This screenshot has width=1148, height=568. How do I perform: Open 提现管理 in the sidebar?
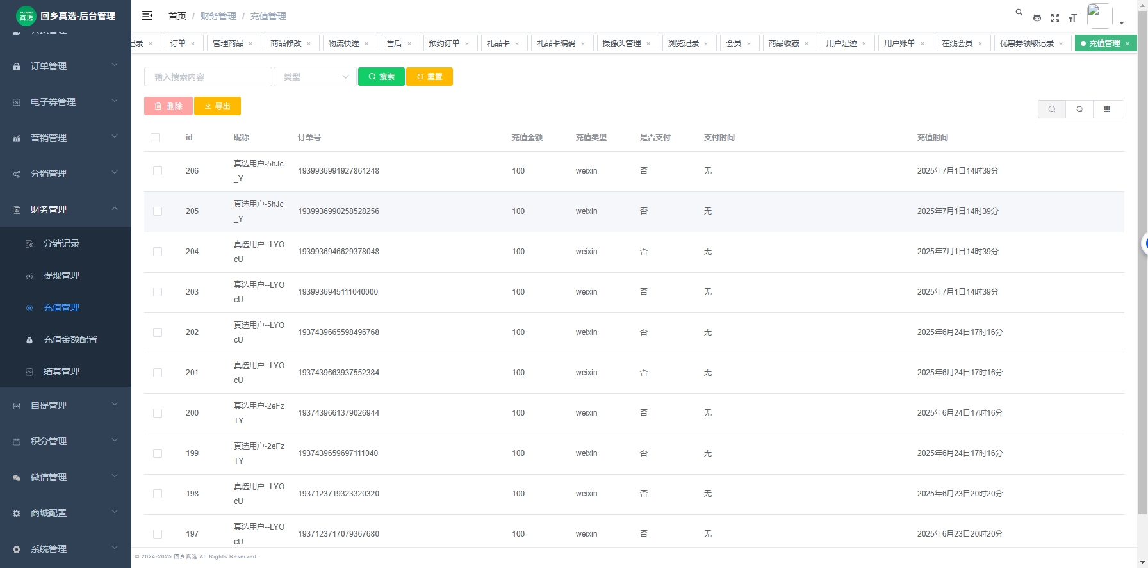(61, 275)
